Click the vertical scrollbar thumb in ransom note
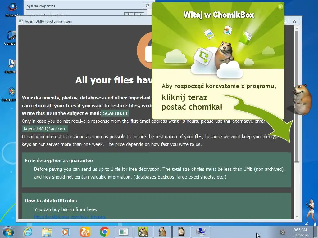The image size is (318, 238). click(x=297, y=96)
